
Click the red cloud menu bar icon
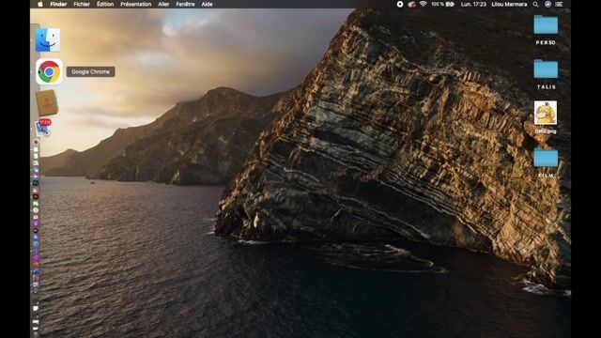pos(412,4)
